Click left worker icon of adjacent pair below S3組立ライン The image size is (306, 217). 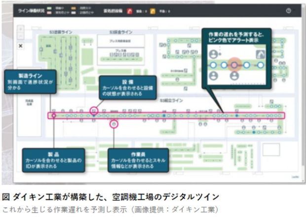pos(200,124)
